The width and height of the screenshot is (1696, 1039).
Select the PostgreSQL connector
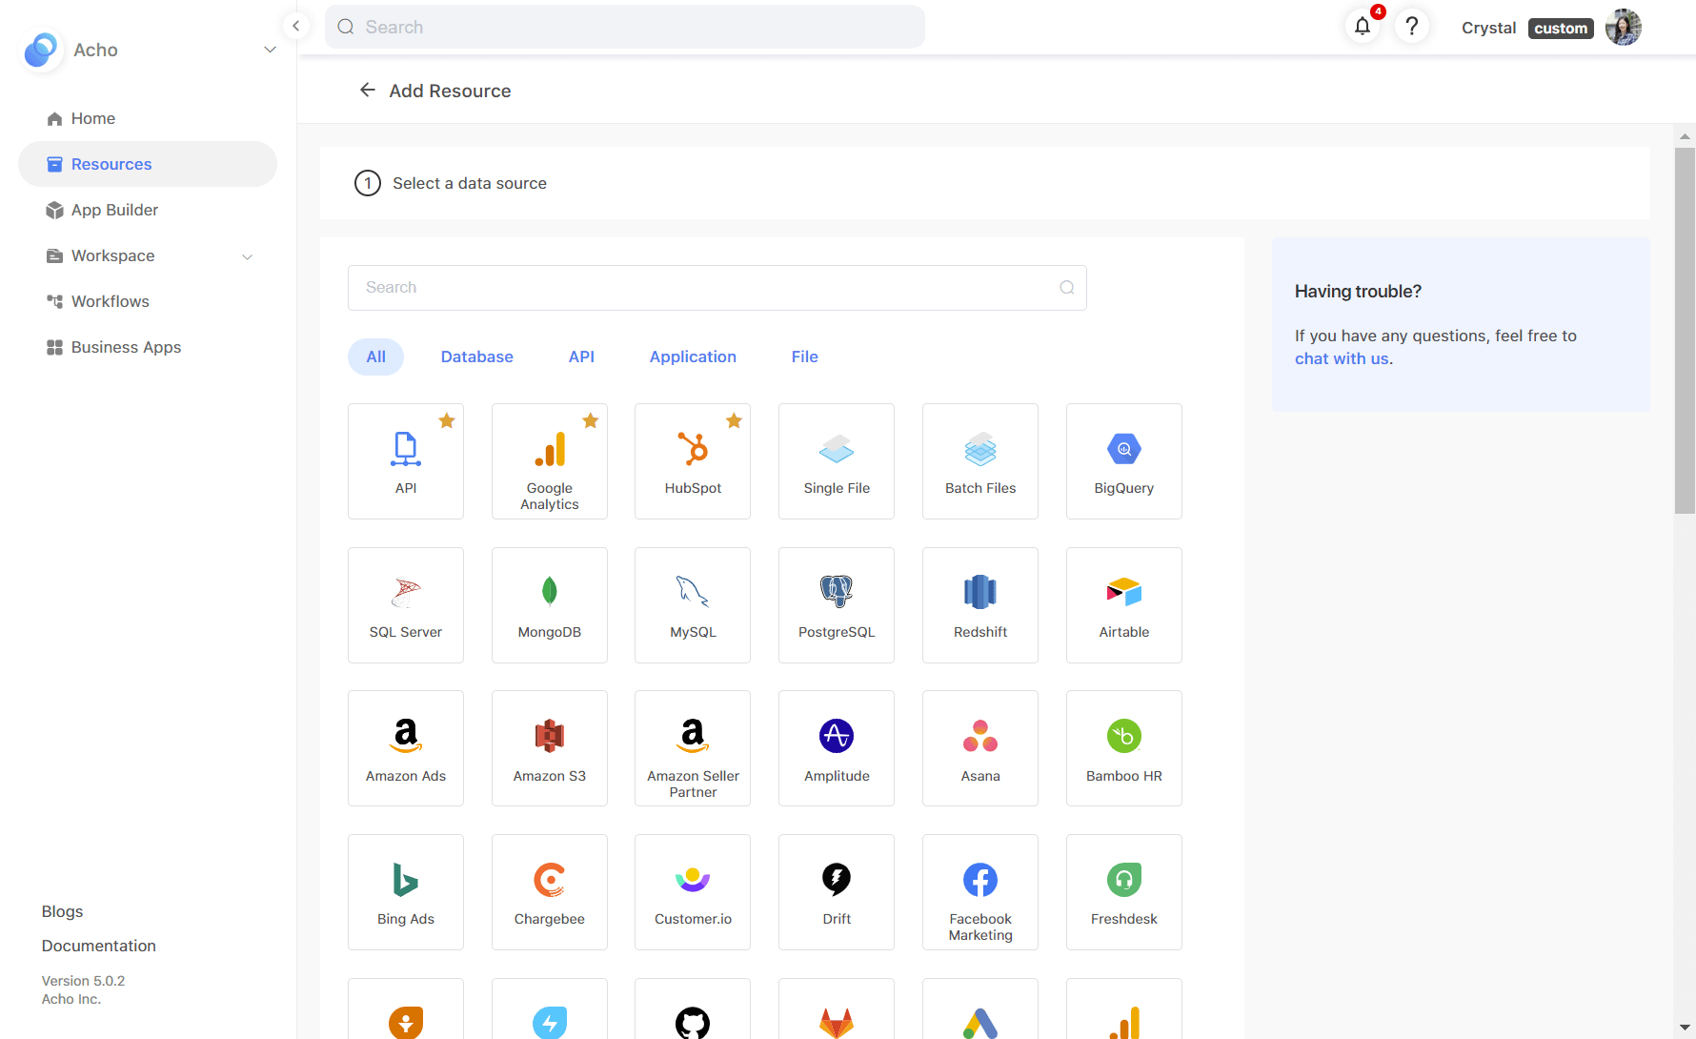pyautogui.click(x=837, y=605)
